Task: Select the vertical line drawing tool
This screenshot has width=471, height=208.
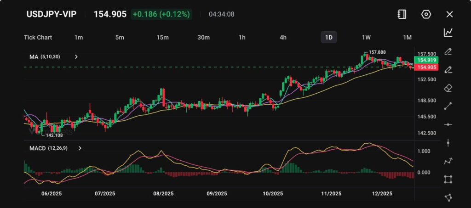Action: [448, 143]
